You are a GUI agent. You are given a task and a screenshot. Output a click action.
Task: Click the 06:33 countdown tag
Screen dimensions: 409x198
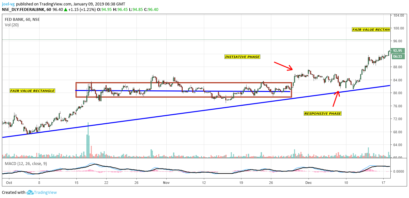click(x=397, y=56)
